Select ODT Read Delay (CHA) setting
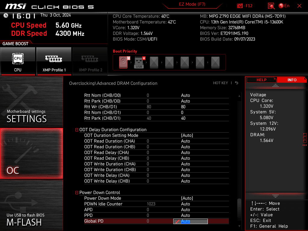This screenshot has height=231, width=308. pos(156,152)
